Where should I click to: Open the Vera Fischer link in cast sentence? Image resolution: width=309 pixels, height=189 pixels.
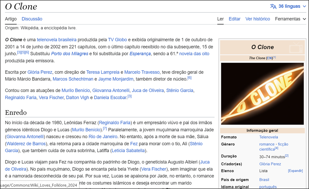(51, 97)
